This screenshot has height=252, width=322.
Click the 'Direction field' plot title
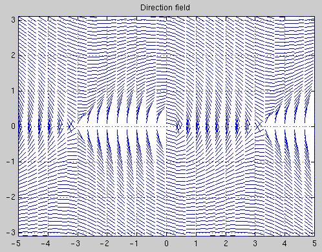pyautogui.click(x=165, y=8)
